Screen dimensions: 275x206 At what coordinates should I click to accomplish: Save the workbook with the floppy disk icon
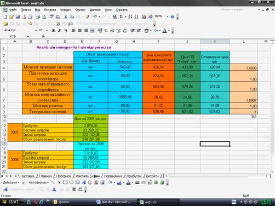18,17
